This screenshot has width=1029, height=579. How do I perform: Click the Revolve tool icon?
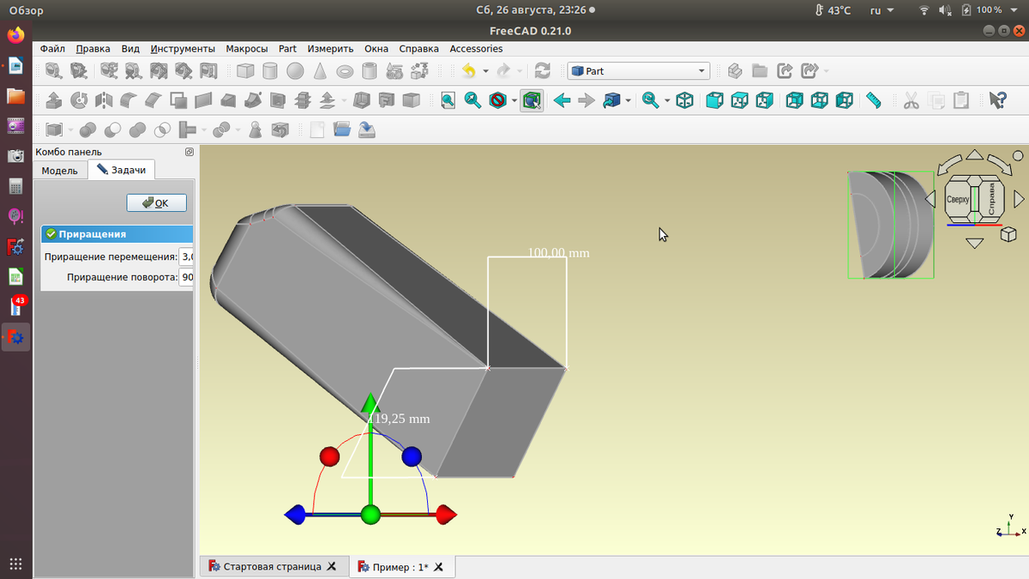point(79,100)
